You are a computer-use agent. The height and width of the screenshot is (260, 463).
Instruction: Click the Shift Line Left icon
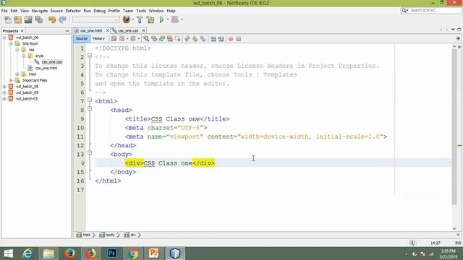(x=213, y=38)
